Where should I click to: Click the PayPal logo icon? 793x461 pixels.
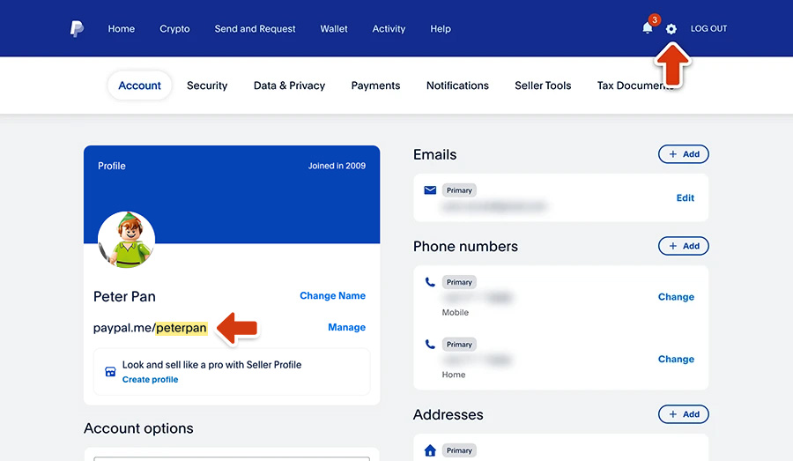pyautogui.click(x=77, y=29)
